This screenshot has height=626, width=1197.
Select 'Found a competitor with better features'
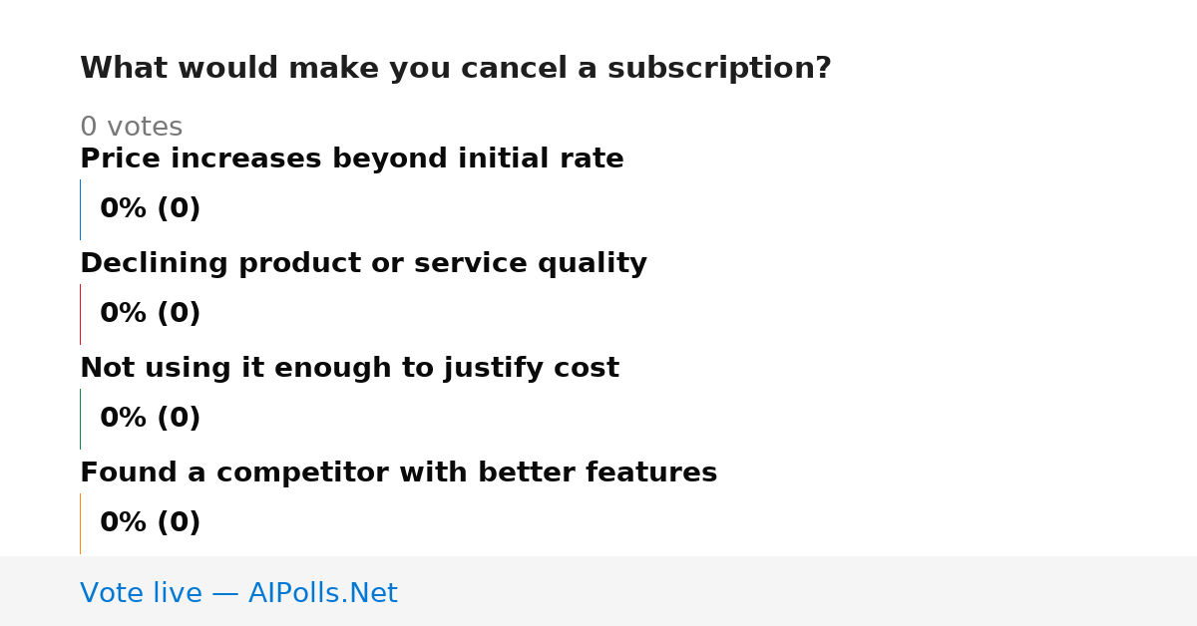pos(398,473)
